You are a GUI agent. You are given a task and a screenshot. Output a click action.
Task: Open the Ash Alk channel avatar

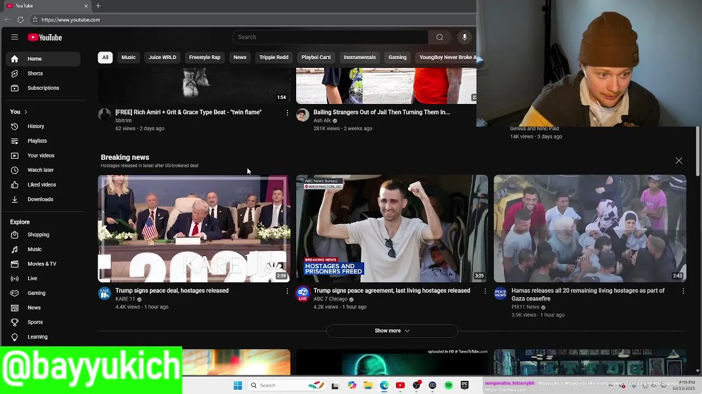point(303,115)
